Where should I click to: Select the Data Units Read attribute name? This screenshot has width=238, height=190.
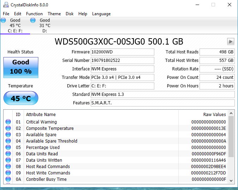point(42,154)
